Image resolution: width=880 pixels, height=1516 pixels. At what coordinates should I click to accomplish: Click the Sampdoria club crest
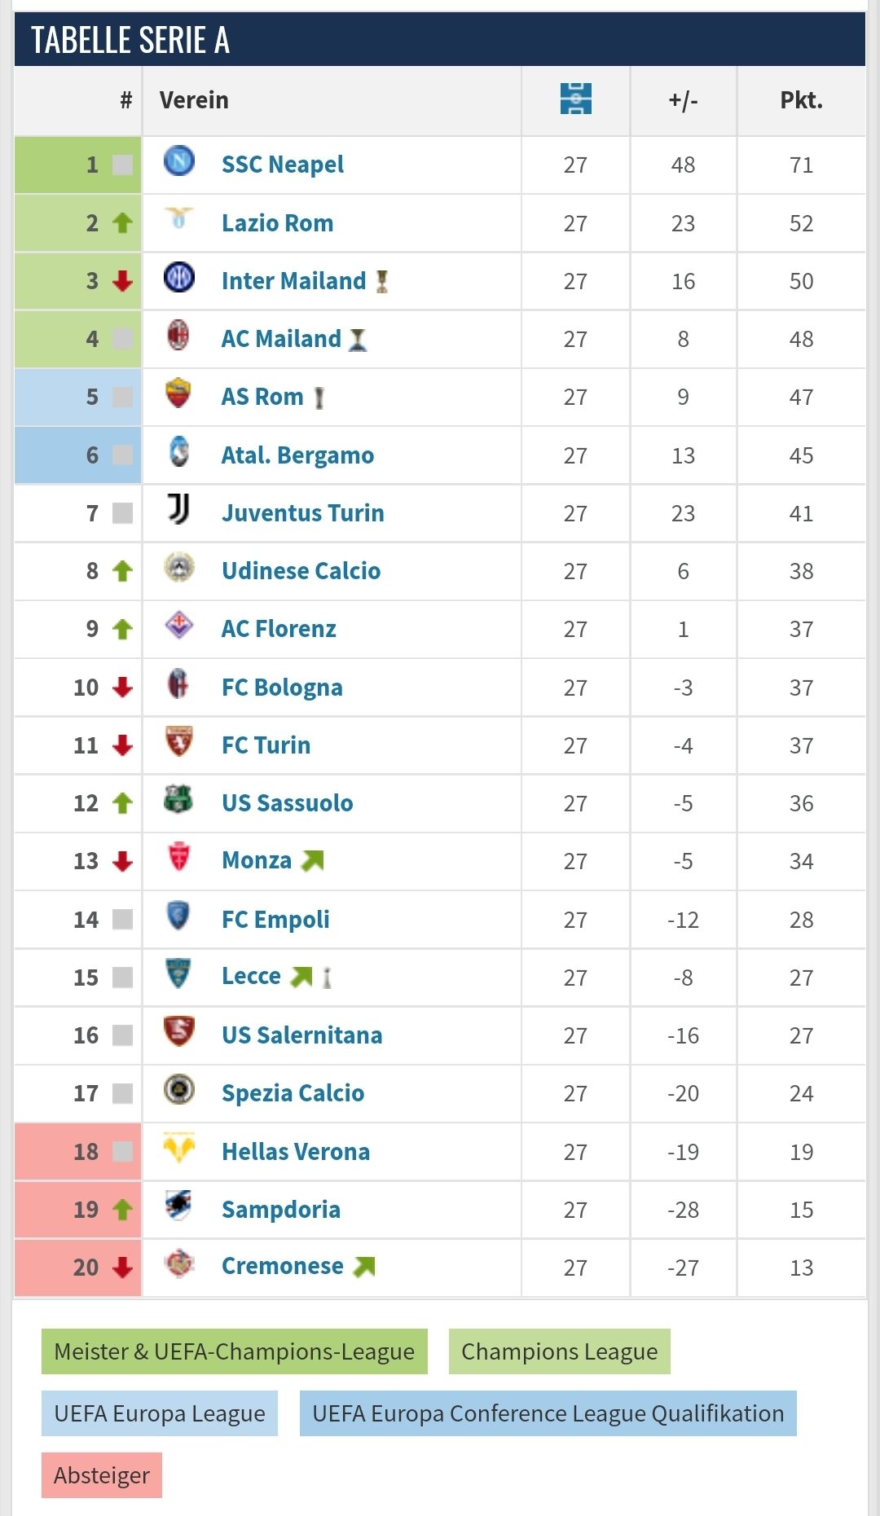click(x=178, y=1206)
